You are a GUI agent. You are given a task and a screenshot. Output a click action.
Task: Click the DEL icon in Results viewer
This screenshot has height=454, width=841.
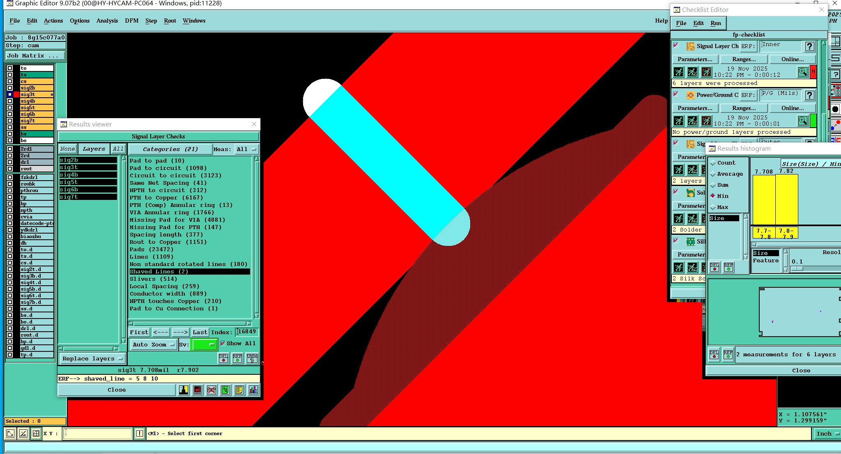click(223, 358)
